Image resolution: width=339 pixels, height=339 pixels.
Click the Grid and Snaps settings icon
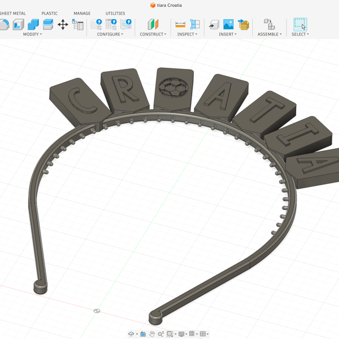tap(192, 333)
